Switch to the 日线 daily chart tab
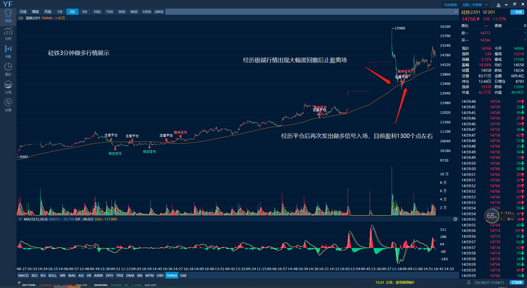The image size is (527, 288). point(23,12)
